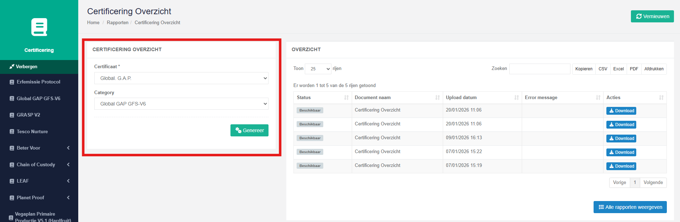Expand the Planet Proof submenu chevron
This screenshot has height=222, width=680.
click(x=68, y=197)
